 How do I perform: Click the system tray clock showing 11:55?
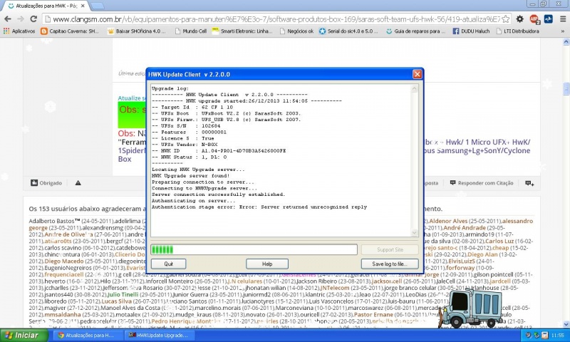pos(558,336)
